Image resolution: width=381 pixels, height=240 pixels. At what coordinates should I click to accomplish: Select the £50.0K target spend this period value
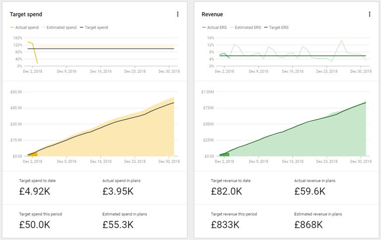coord(35,225)
